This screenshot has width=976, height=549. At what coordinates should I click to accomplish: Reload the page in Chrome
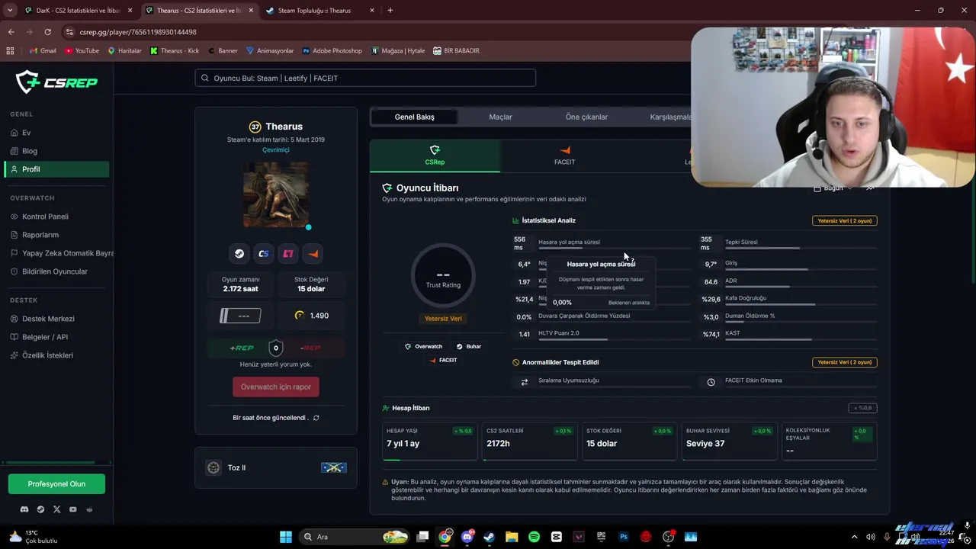point(47,32)
